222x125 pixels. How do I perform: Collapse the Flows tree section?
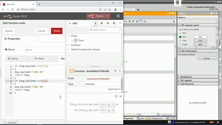point(68,36)
